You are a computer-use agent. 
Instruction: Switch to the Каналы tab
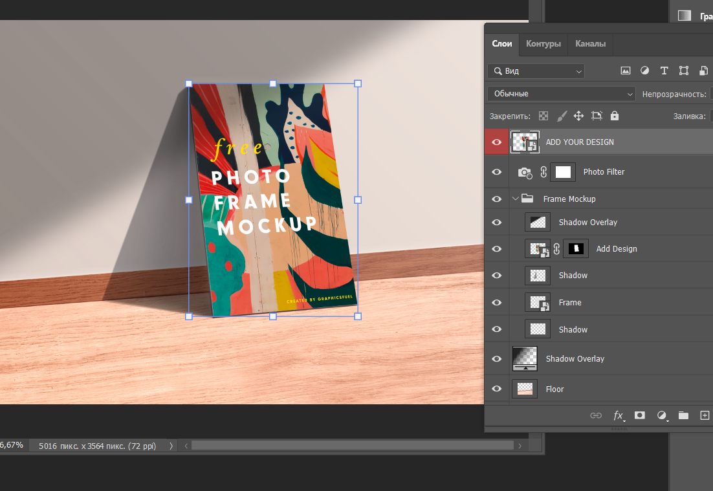tap(590, 44)
